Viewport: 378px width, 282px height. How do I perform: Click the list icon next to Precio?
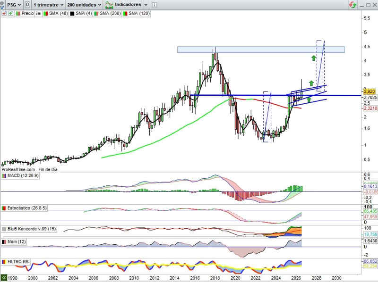[38, 14]
